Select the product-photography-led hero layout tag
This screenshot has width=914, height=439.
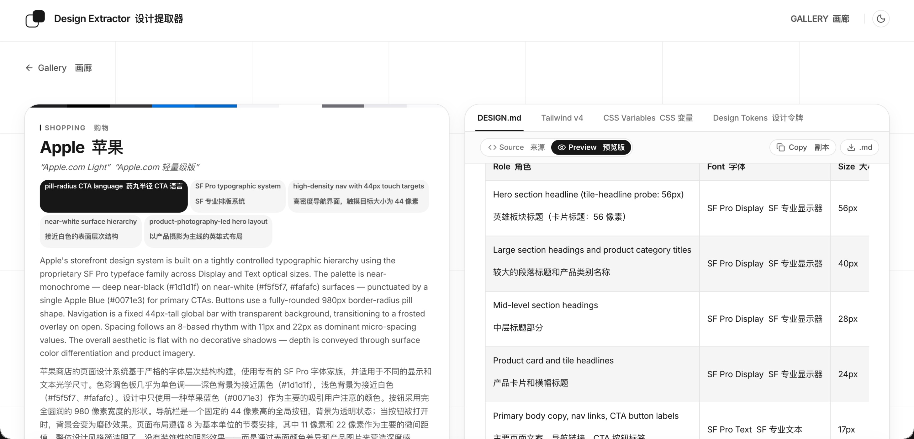coord(208,231)
